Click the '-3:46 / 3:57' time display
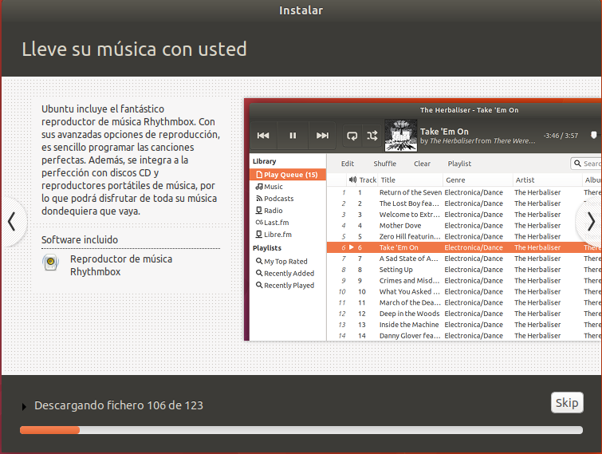Screen dimensions: 602x454 [x=561, y=136]
